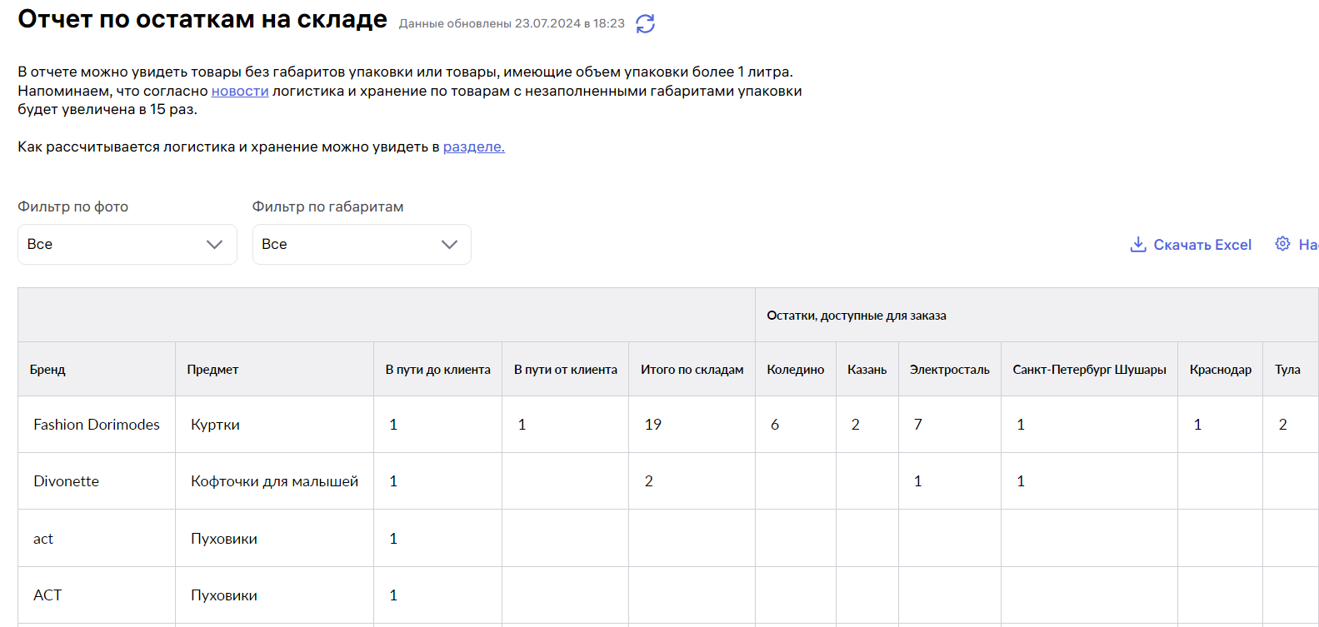Click the refresh data icon near the title
Viewport: 1319px width, 627px height.
click(645, 24)
